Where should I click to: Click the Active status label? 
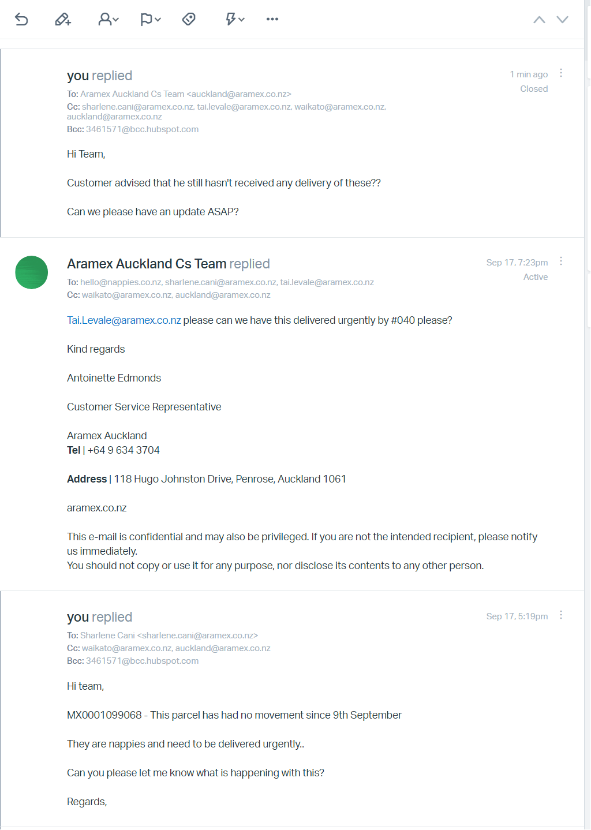[536, 277]
